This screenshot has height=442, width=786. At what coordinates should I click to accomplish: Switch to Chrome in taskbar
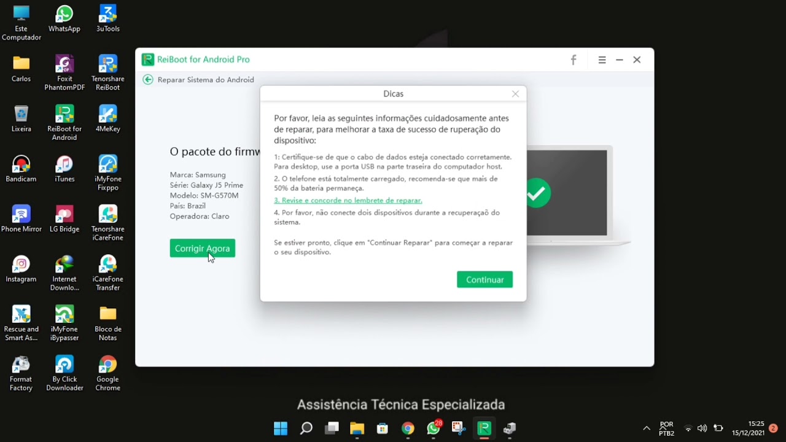point(408,428)
